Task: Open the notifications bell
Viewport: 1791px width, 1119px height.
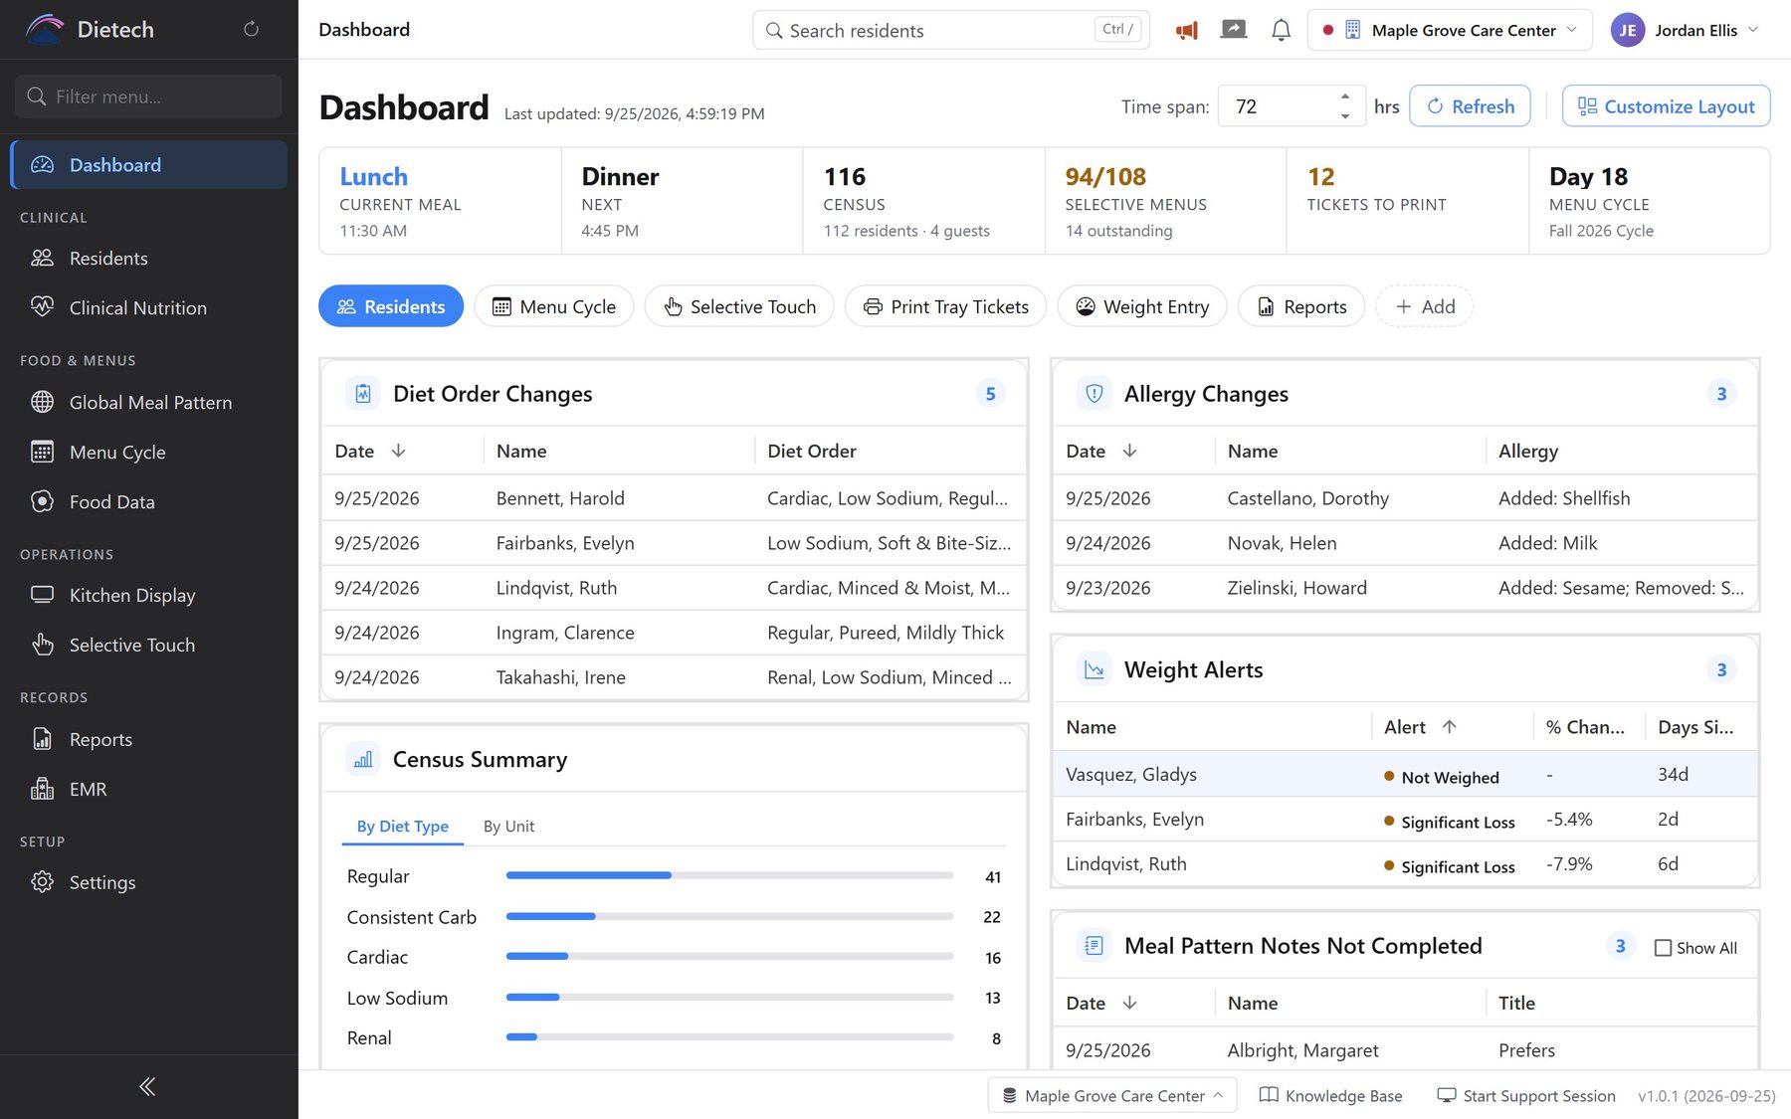Action: (x=1282, y=30)
